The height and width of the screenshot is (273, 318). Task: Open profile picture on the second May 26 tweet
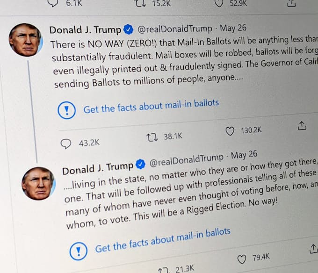[x=38, y=183]
